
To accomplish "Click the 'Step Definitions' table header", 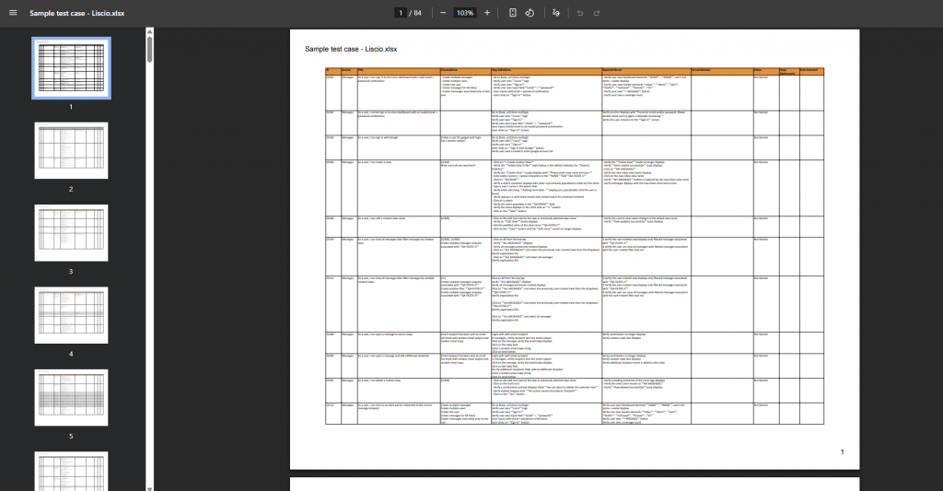I will click(546, 71).
